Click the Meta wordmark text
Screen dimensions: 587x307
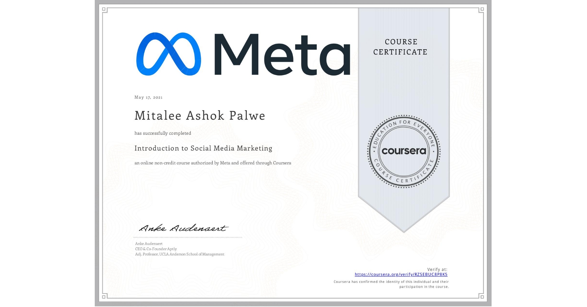(282, 54)
